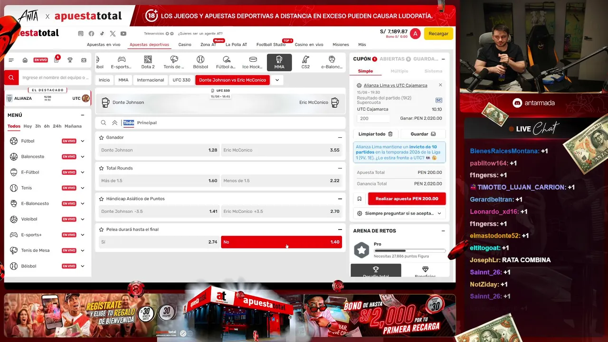Open the trophy tournaments icon
This screenshot has height=342, width=608.
[70, 60]
